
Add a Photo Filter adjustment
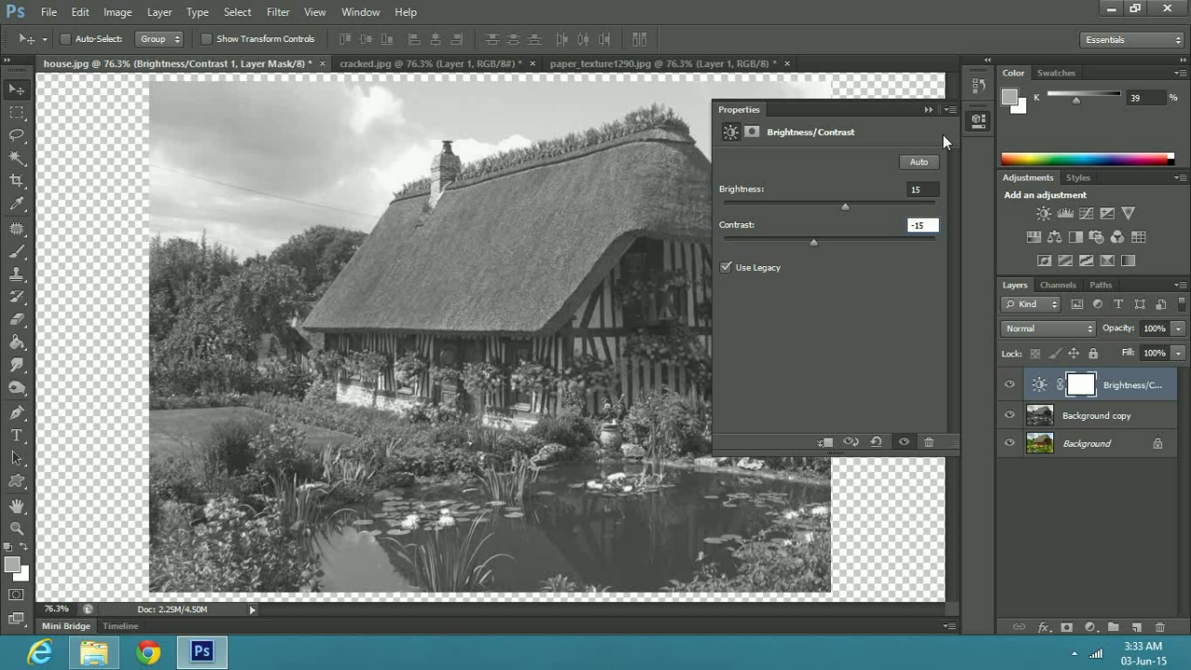(x=1096, y=237)
